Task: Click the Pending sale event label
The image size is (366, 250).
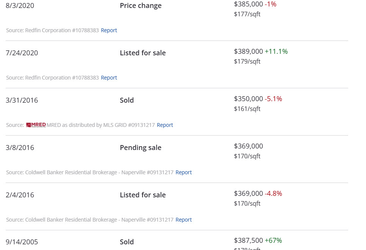Action: click(141, 148)
